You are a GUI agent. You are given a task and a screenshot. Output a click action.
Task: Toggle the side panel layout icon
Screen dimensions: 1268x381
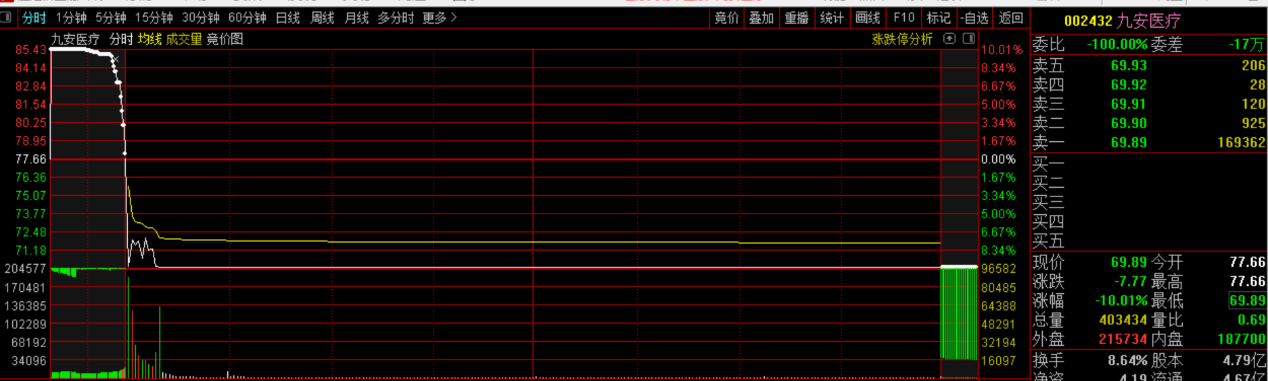coord(968,39)
